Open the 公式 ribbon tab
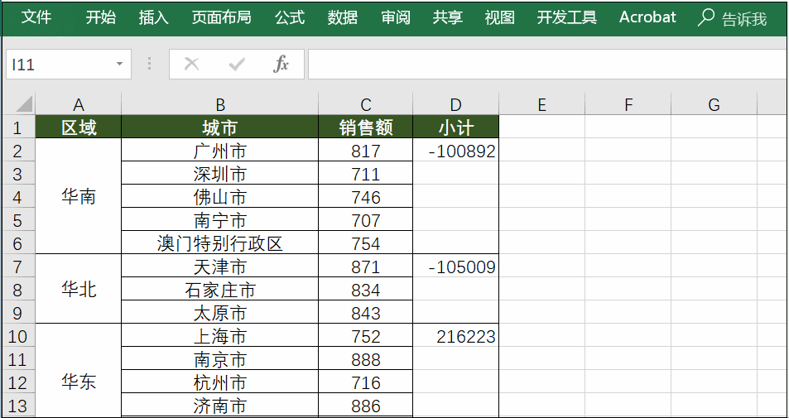The image size is (789, 418). 290,18
